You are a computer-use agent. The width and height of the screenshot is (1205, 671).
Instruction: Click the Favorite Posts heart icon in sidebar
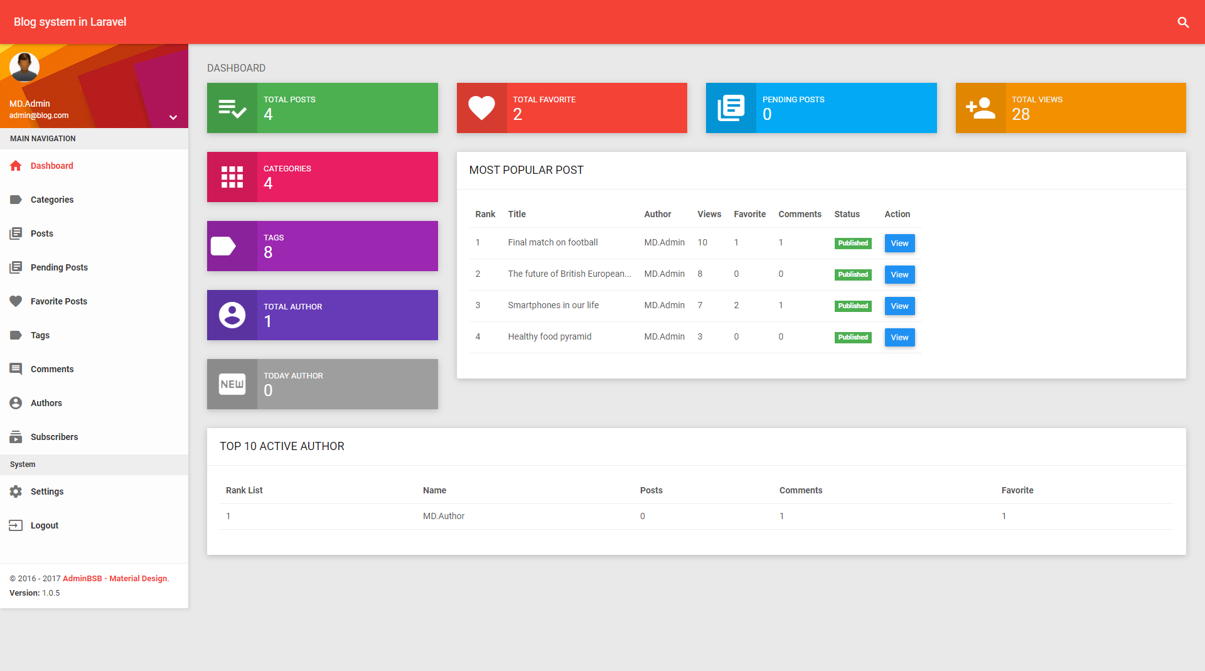pos(16,301)
